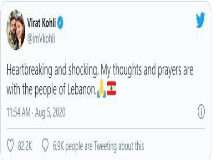Click the 'Aug 5, 2020' date text

(x=50, y=112)
